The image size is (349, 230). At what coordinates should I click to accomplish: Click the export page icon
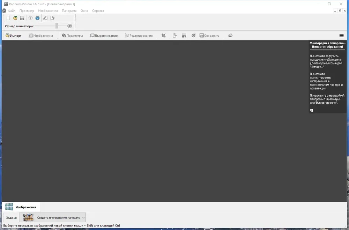click(x=175, y=36)
